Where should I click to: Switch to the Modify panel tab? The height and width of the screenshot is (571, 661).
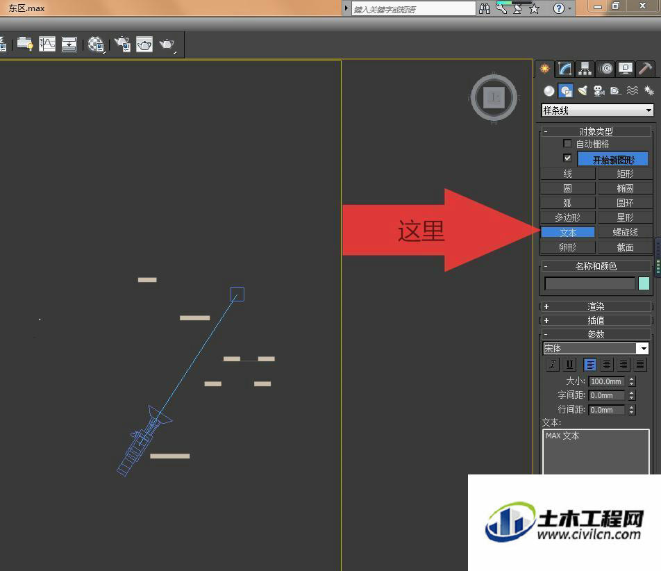(x=564, y=68)
